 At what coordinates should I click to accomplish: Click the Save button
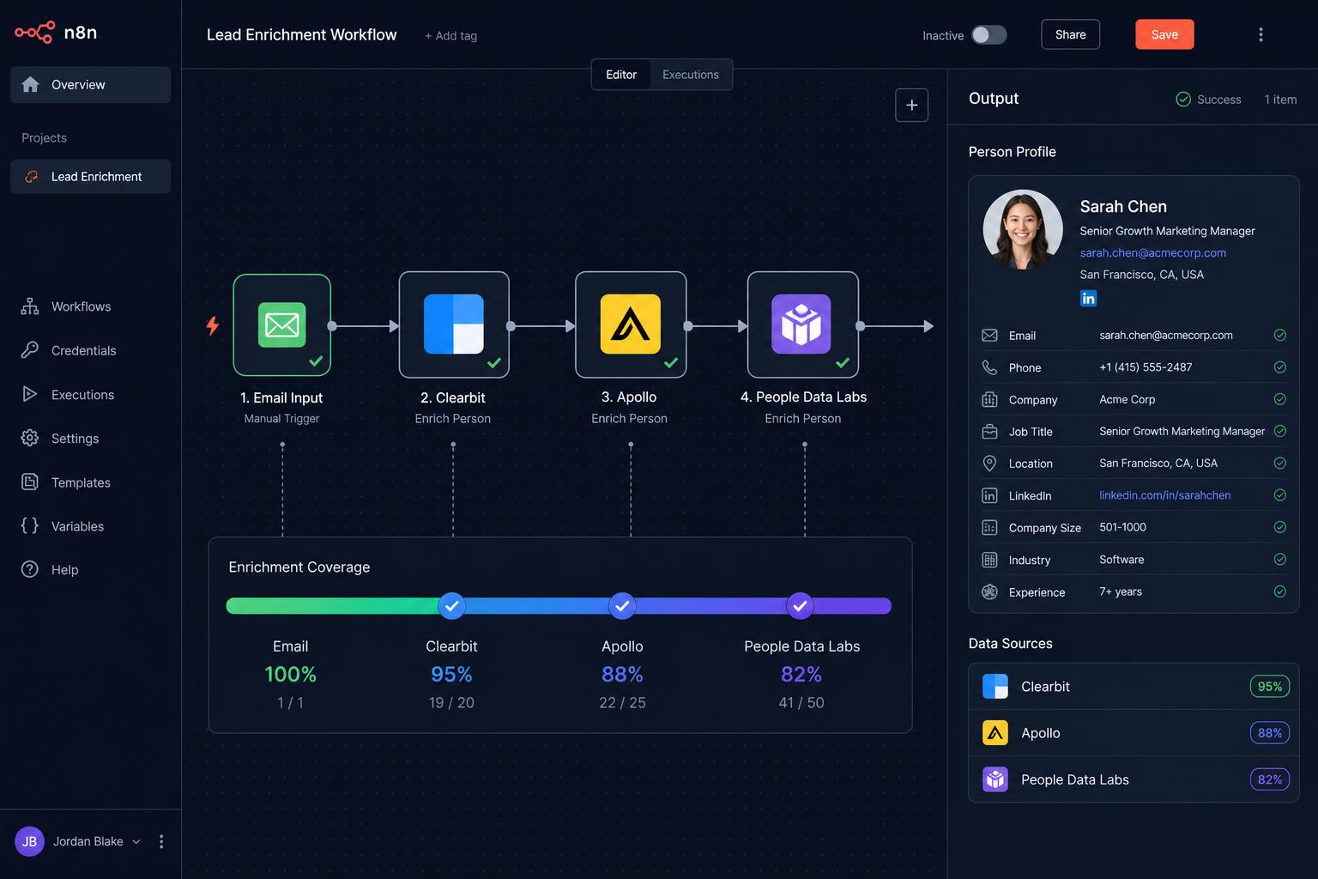1164,34
